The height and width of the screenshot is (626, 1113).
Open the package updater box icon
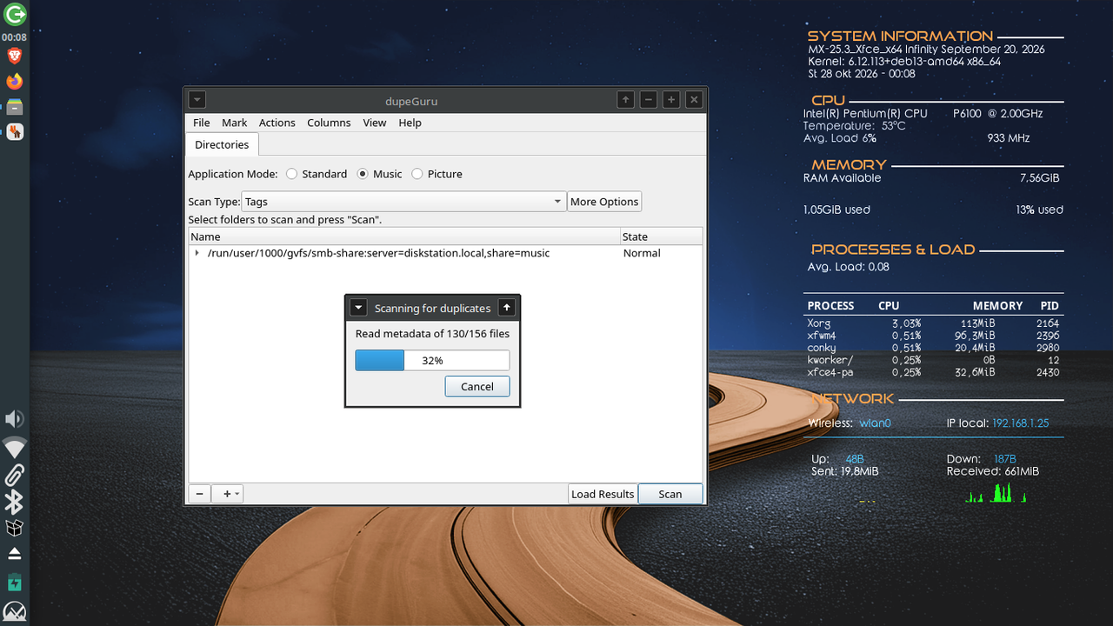click(14, 528)
